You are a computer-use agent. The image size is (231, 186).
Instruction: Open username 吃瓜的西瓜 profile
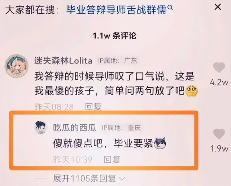[75, 128]
